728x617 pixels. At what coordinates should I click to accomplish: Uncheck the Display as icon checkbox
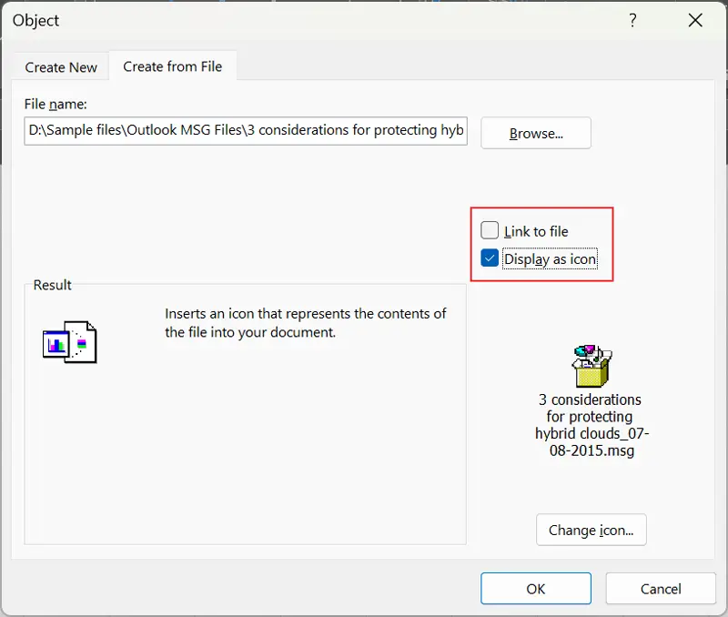(x=490, y=258)
